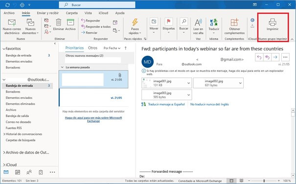296x184 pixels.
Task: Adjust the zoom slider in status bar
Action: (x=264, y=181)
